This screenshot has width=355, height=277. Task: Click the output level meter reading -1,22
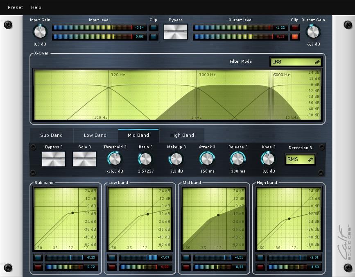pyautogui.click(x=240, y=27)
